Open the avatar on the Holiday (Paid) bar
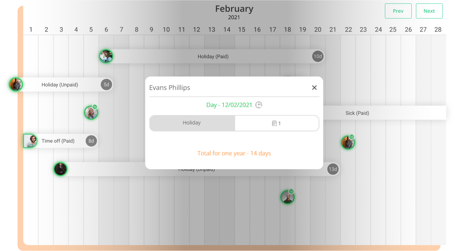 [x=106, y=56]
